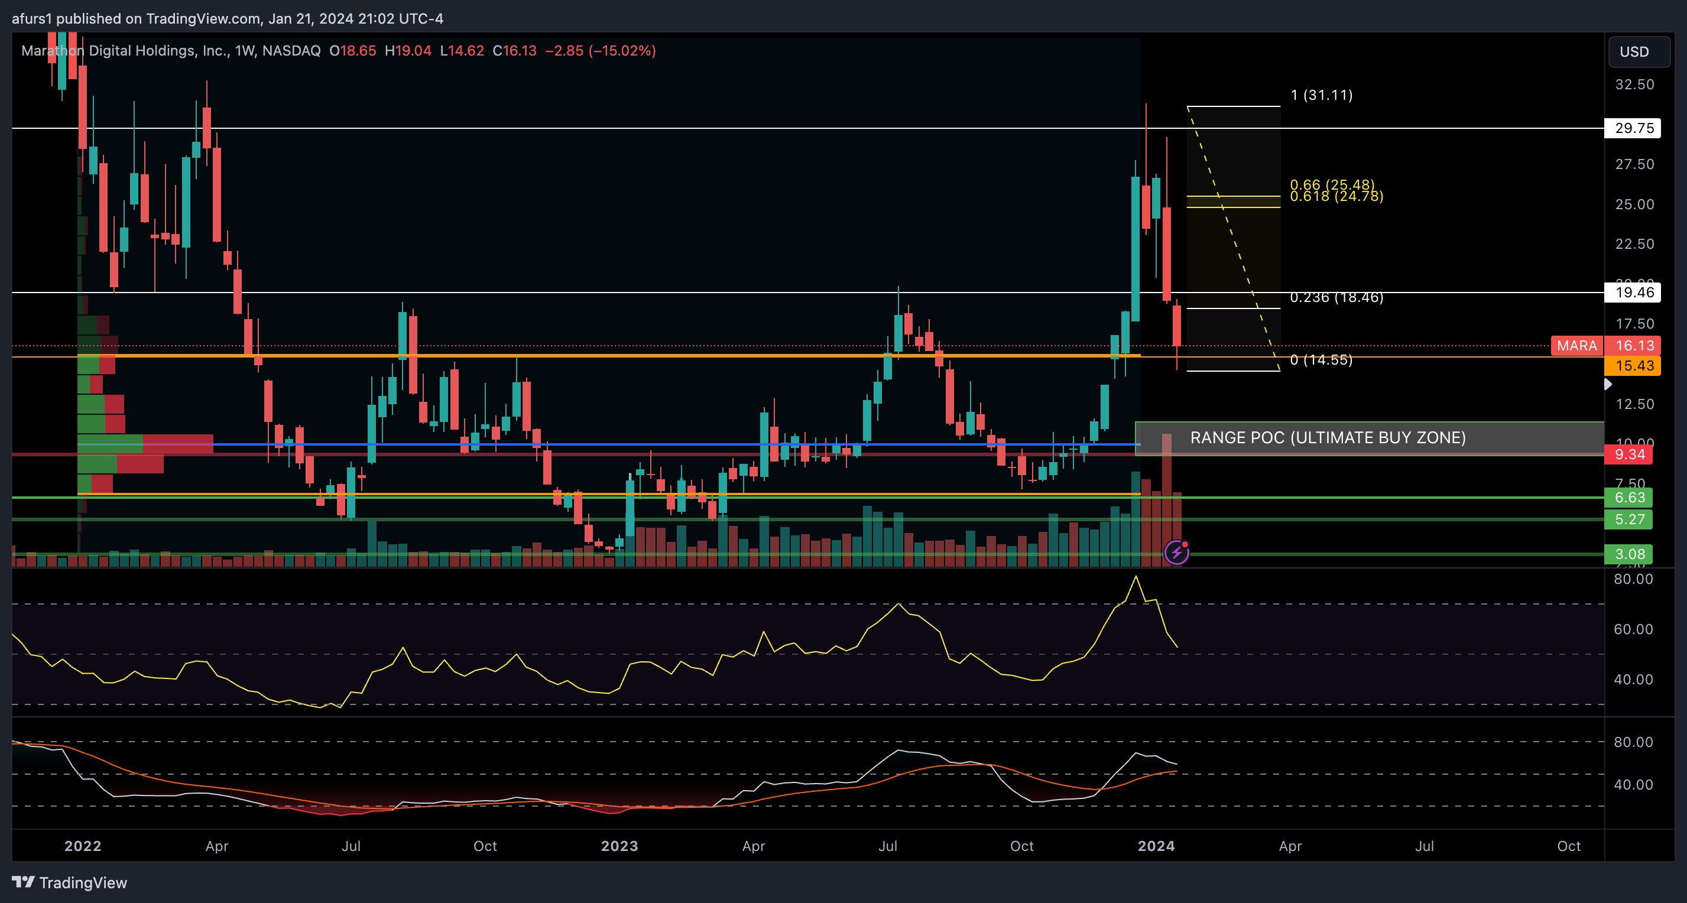The image size is (1687, 903).
Task: Click the RSI pane 60.00 scale label
Action: tap(1633, 629)
